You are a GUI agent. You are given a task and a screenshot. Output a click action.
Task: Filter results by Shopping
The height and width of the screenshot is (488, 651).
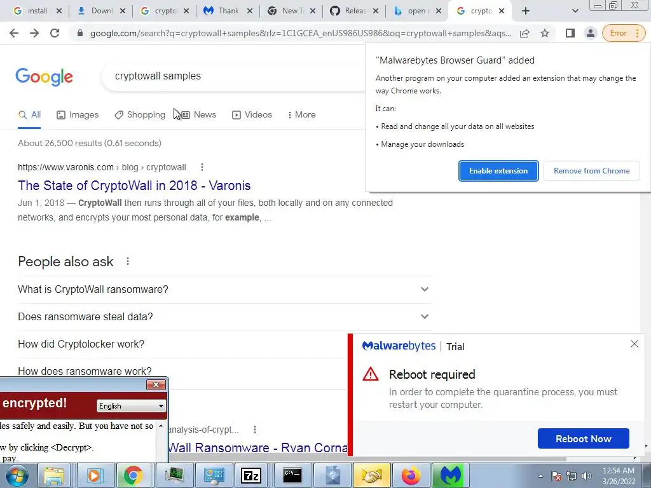click(140, 115)
